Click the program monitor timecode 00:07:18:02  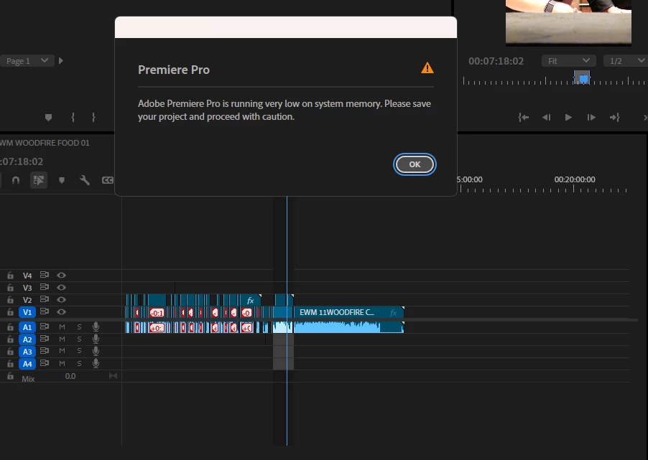click(x=496, y=61)
